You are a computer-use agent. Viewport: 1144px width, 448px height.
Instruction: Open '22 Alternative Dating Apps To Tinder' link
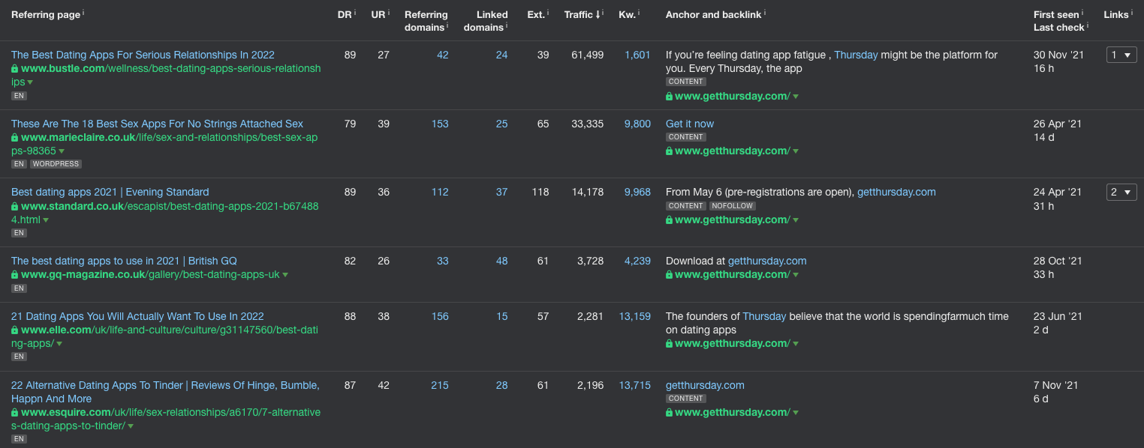pos(165,392)
